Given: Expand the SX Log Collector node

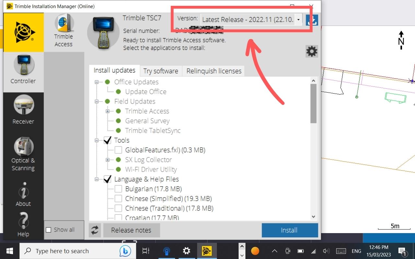Looking at the screenshot, I should (x=108, y=160).
